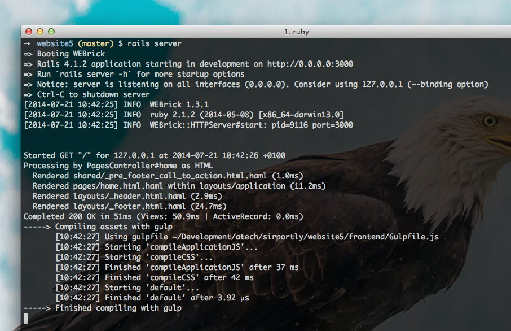
Task: Click the 'website5' directory name in prompt
Action: [55, 43]
